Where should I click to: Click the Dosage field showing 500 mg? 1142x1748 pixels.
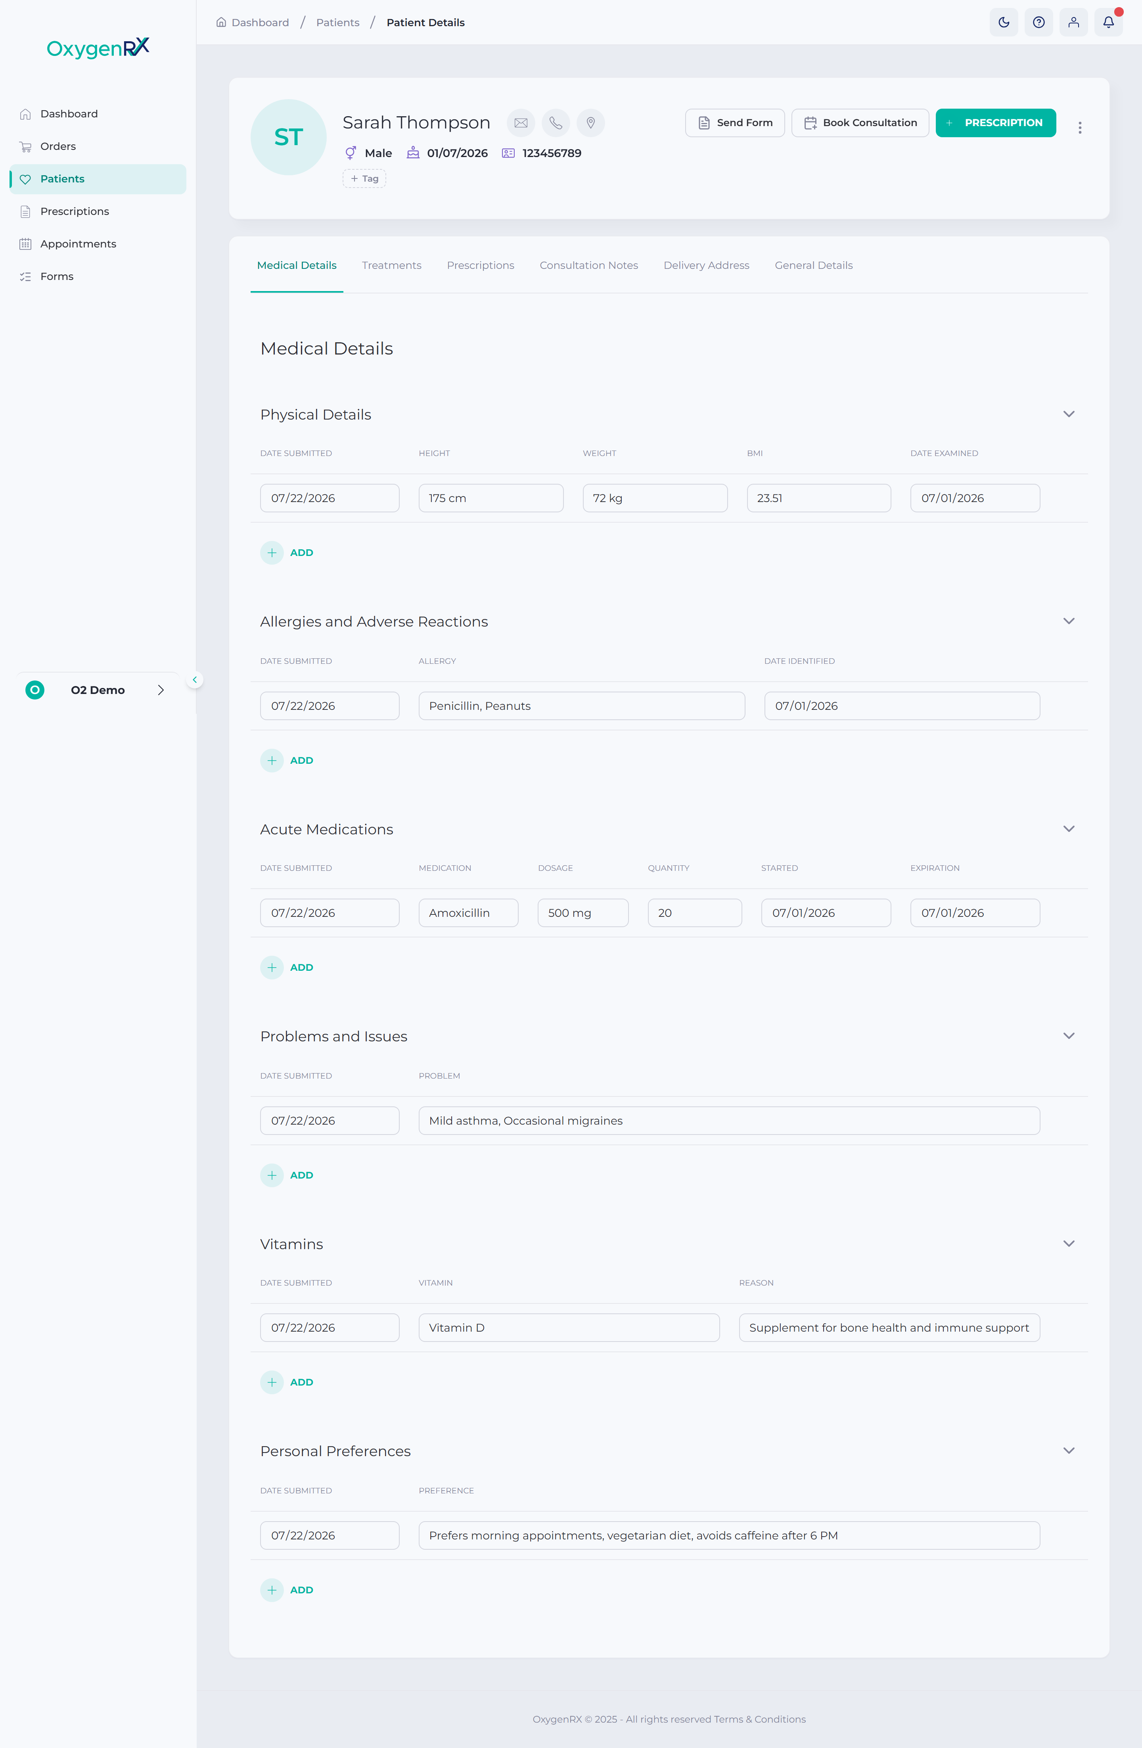tap(583, 913)
